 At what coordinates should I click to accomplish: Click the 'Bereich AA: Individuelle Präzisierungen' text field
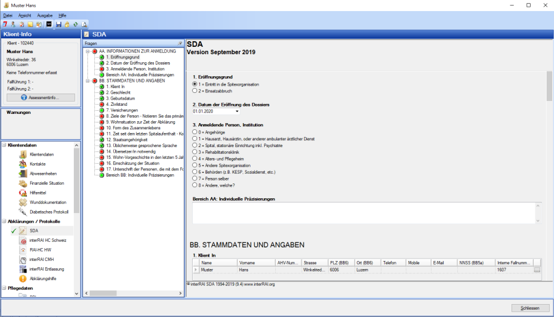point(363,213)
